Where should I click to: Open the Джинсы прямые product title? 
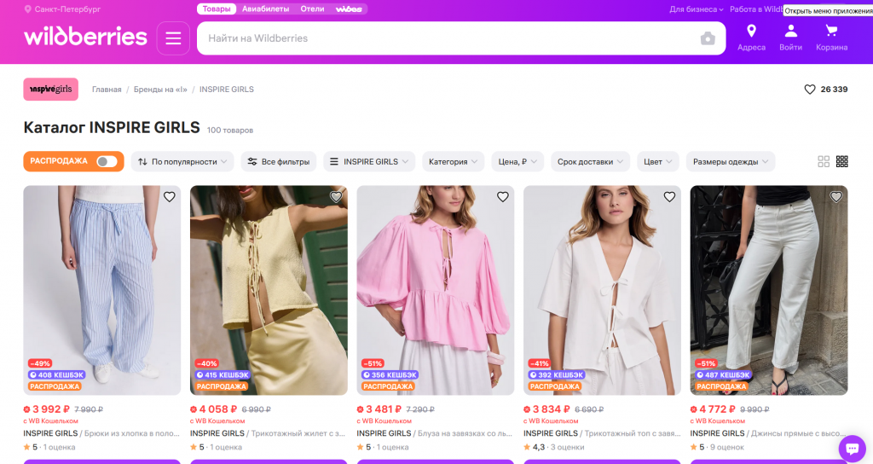[x=799, y=433]
